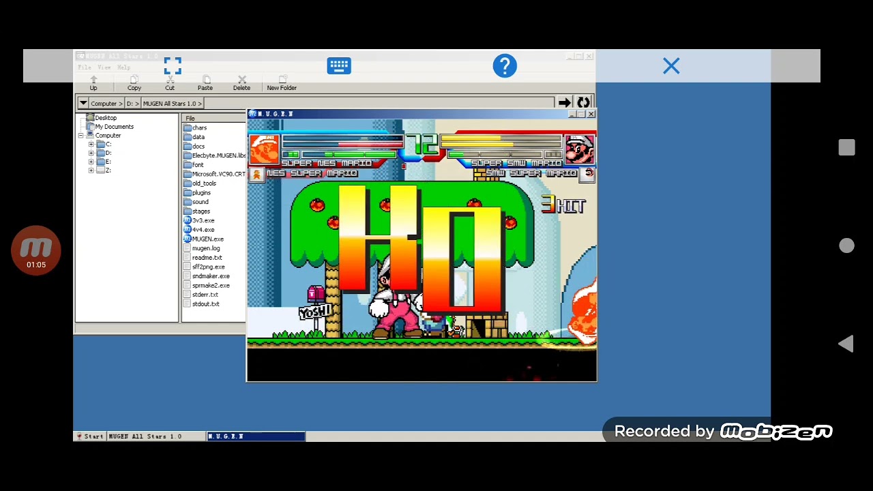This screenshot has width=873, height=491.
Task: Refresh the file list
Action: (583, 103)
